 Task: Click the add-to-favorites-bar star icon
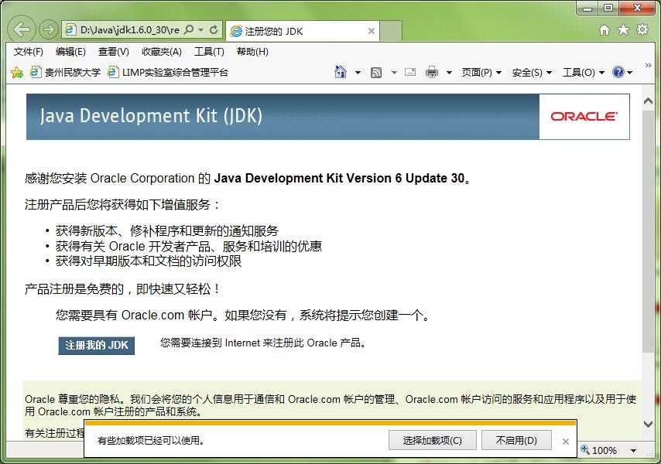point(17,72)
